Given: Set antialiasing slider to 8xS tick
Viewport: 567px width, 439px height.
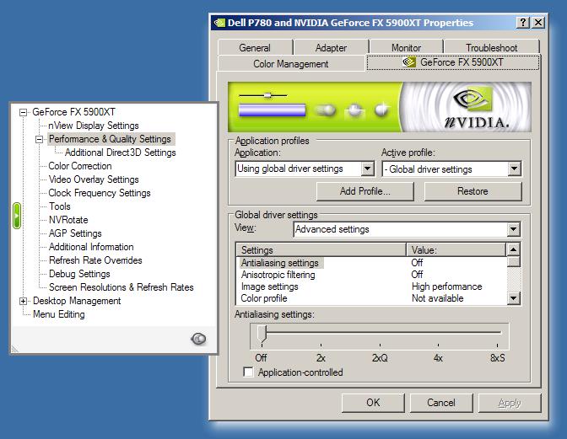Looking at the screenshot, I should 498,345.
